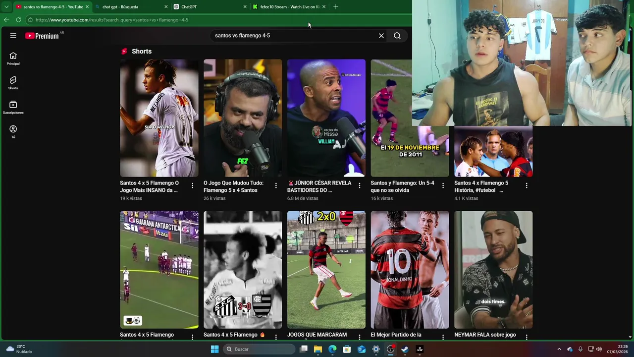Open options for 'NEYMAR FALA sobre jogo' short
The width and height of the screenshot is (634, 357).
(527, 337)
